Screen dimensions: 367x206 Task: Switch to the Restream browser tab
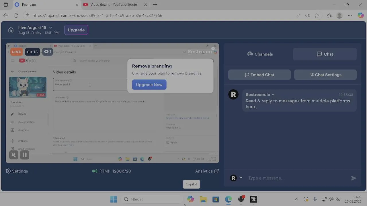(x=46, y=5)
